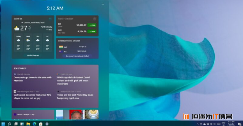The width and height of the screenshot is (243, 126).
Task: Click See more International Cricket
Action: click(77, 56)
